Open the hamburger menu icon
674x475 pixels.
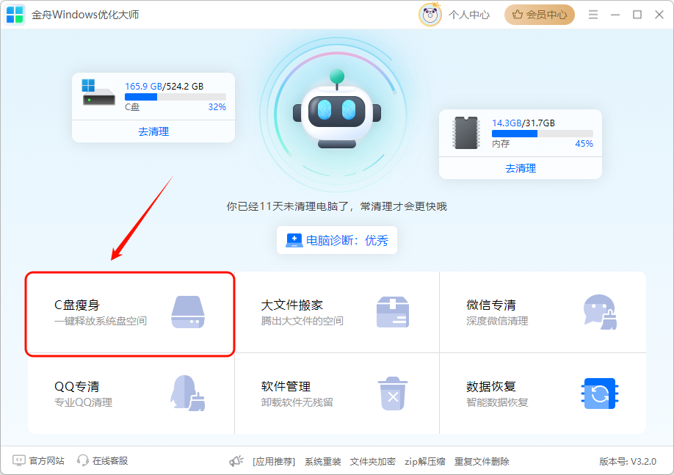pos(593,15)
